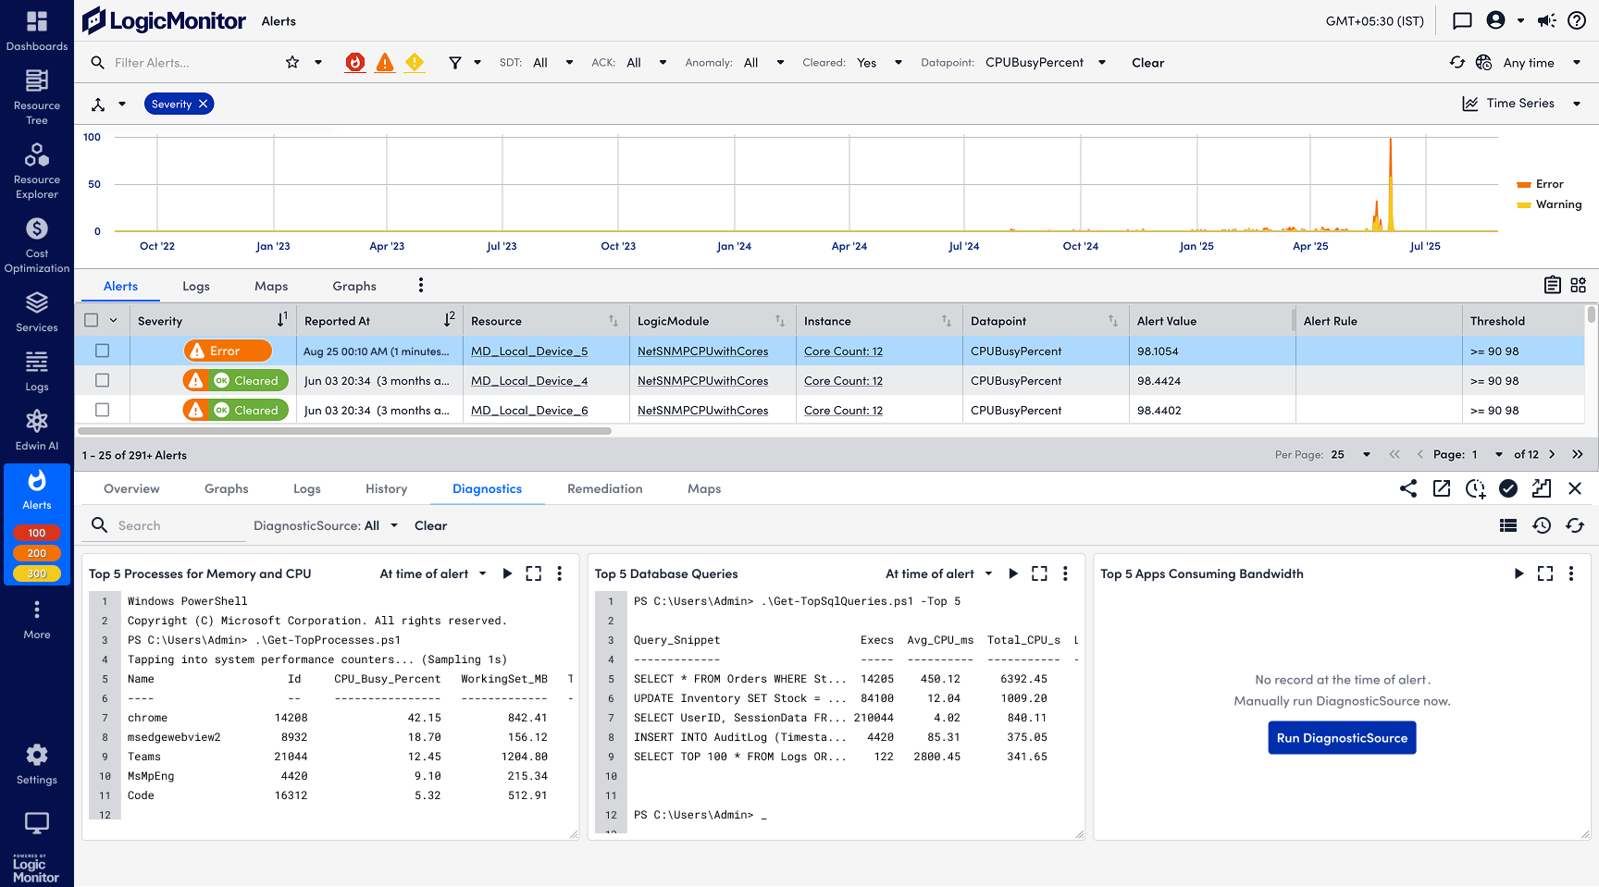
Task: Open the MD_Local_Device_6 resource link
Action: tap(529, 411)
